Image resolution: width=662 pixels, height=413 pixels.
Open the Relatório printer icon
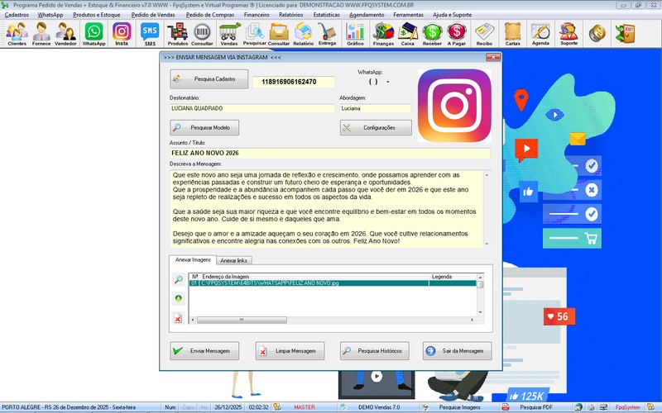point(303,34)
